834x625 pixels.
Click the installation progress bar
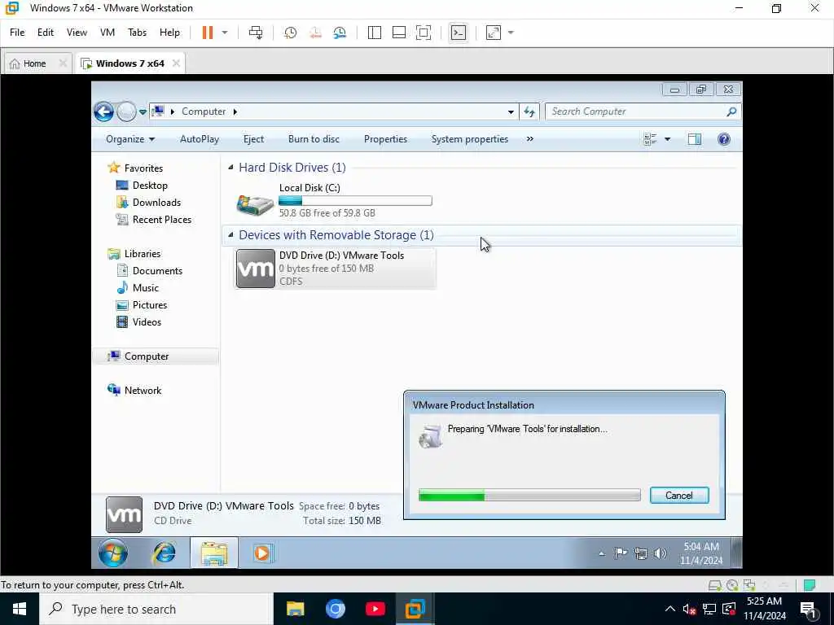(x=529, y=496)
